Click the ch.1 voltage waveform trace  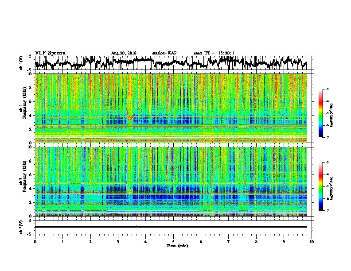(171, 63)
